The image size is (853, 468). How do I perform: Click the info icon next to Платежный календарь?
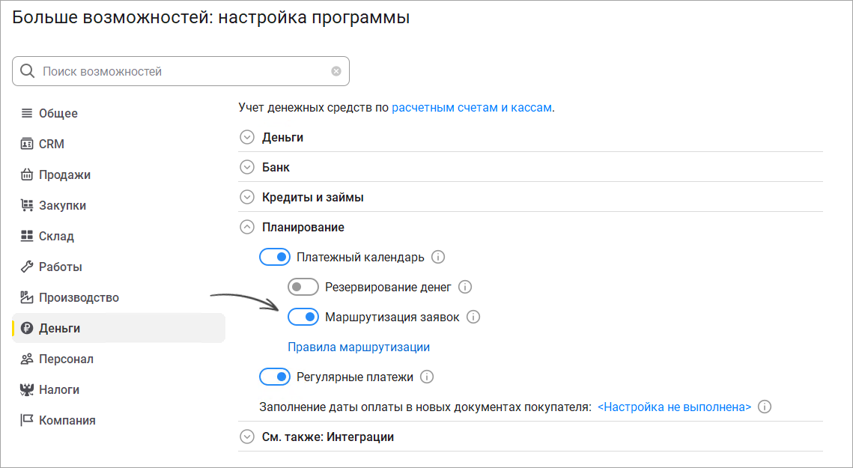(x=438, y=257)
